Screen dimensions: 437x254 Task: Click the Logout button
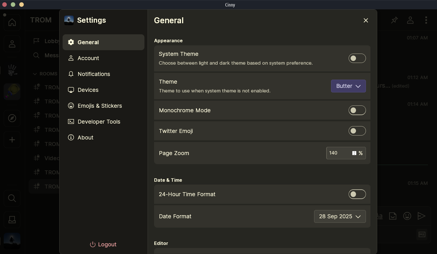pos(103,244)
